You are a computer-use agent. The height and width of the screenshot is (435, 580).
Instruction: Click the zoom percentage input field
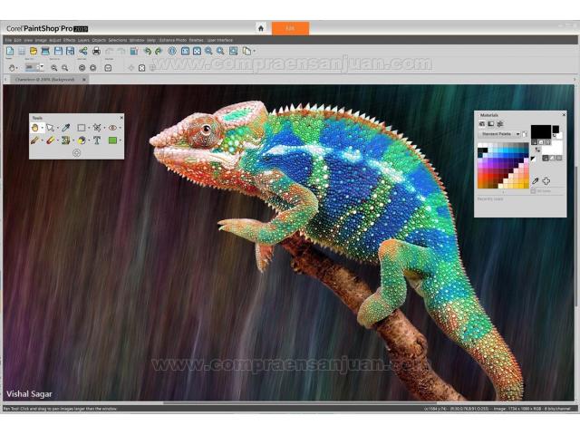click(32, 67)
